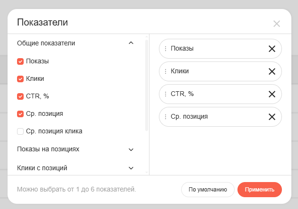Click drag handle of CTR, % item
The height and width of the screenshot is (209, 298).
pyautogui.click(x=166, y=94)
